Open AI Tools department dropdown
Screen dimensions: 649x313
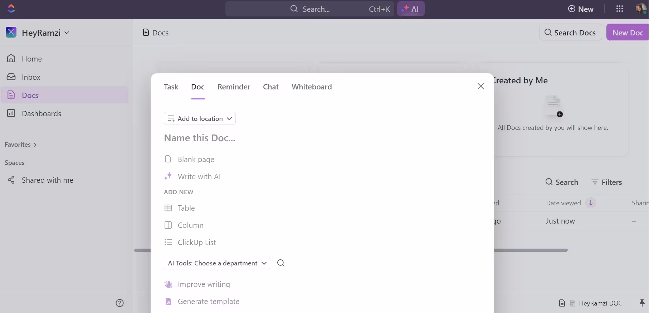[217, 263]
